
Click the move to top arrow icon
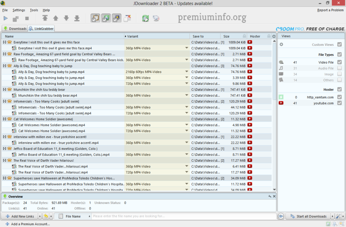coord(45,18)
